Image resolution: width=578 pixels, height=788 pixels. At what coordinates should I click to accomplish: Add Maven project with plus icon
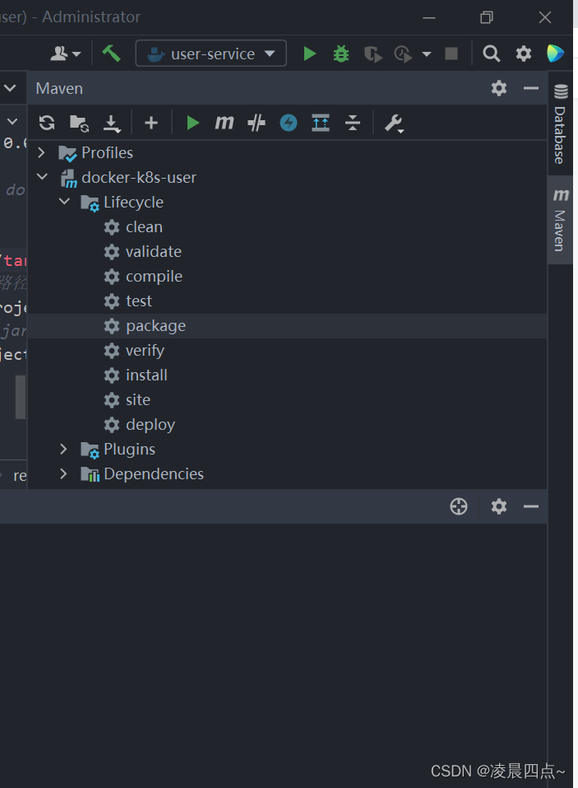[151, 123]
